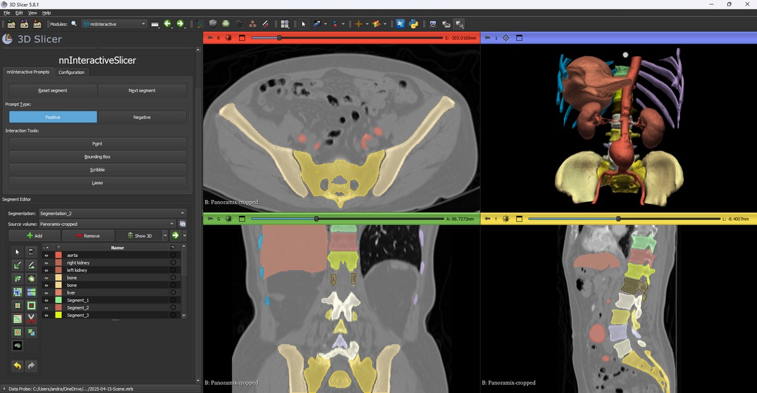Viewport: 757px width, 393px height.
Task: Open the Edit menu
Action: (x=20, y=13)
